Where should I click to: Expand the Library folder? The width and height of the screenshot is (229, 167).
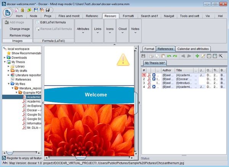coord(9,66)
